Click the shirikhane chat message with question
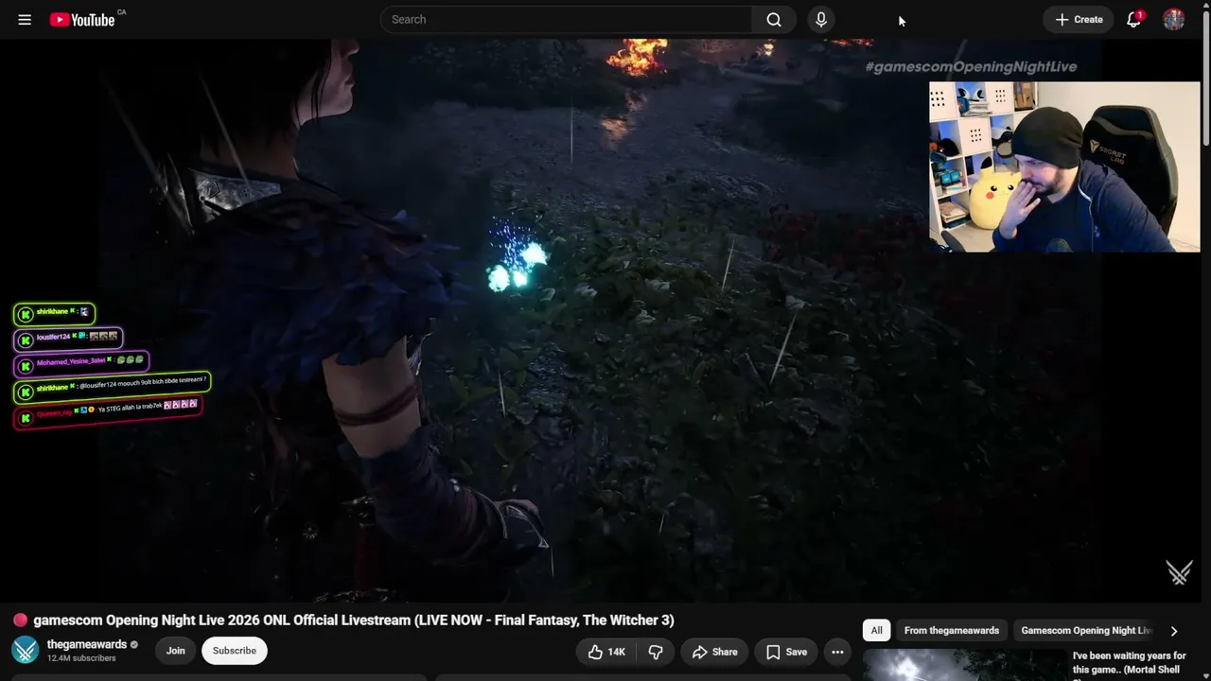Viewport: 1211px width, 681px height. [x=112, y=387]
